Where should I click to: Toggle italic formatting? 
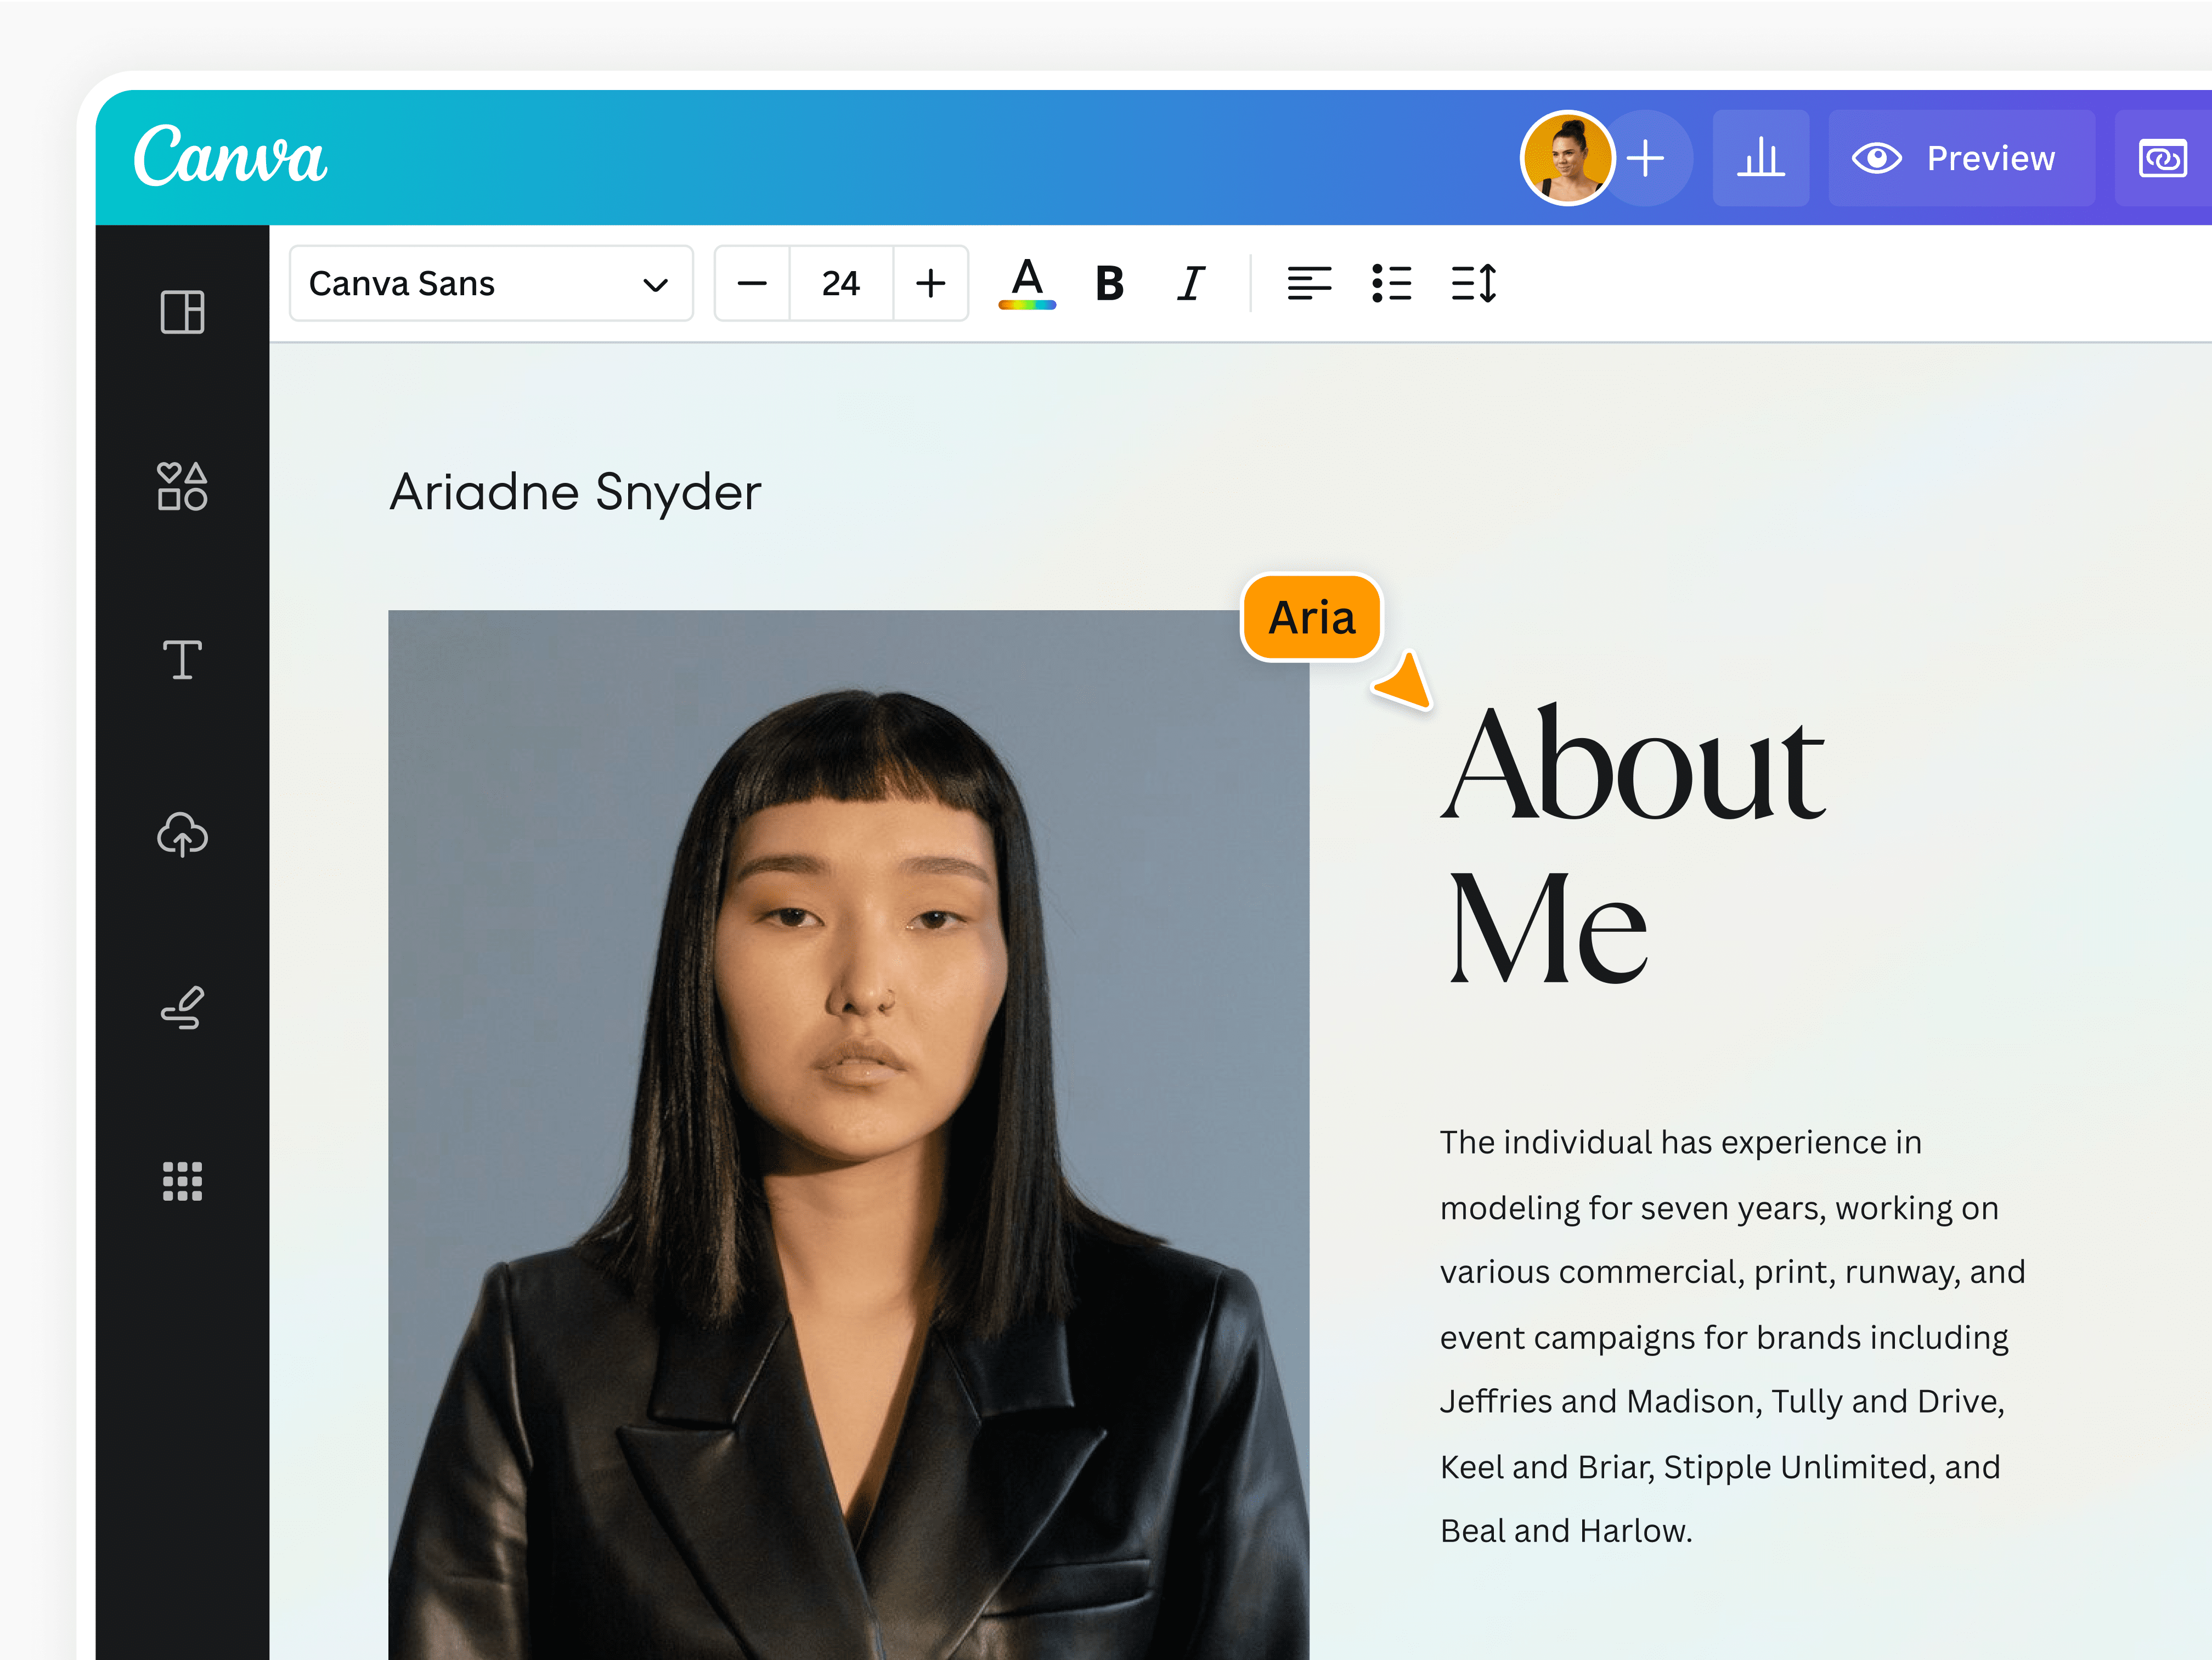point(1190,283)
